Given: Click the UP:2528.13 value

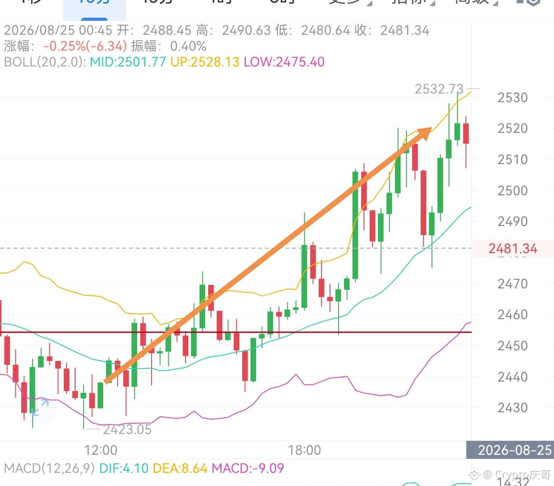Looking at the screenshot, I should click(205, 62).
